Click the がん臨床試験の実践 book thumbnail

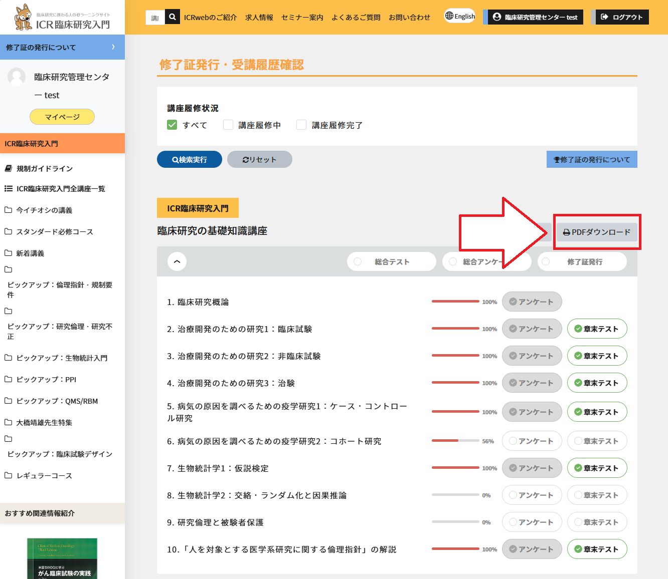pyautogui.click(x=62, y=558)
